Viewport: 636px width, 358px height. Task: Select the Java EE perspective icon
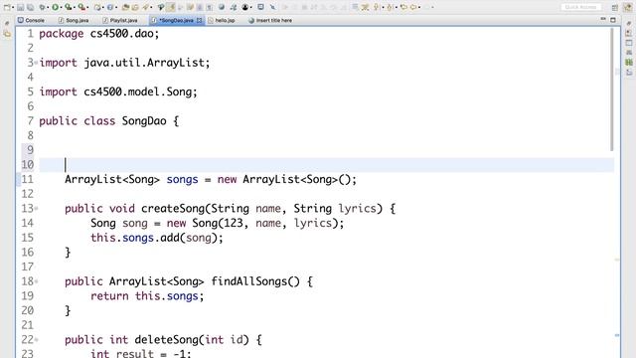[x=628, y=7]
